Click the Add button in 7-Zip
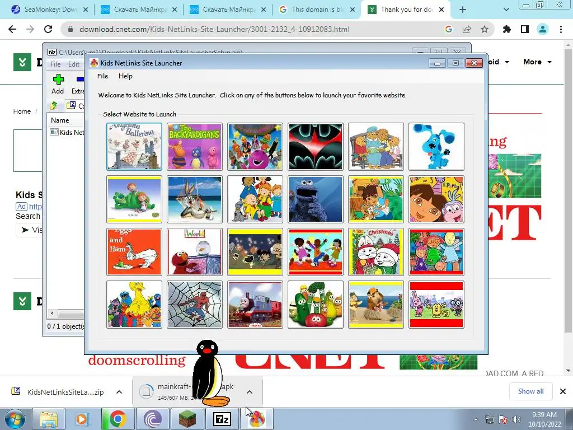The image size is (573, 430). (58, 84)
